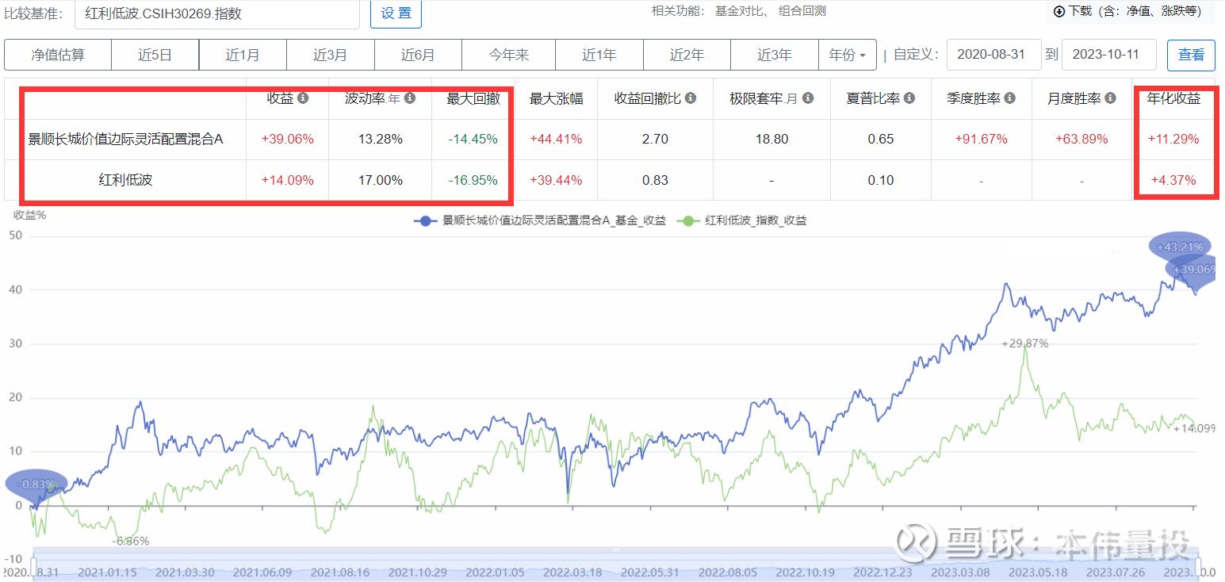Image resolution: width=1225 pixels, height=582 pixels.
Task: Select the 近6月 period tab
Action: coord(418,56)
